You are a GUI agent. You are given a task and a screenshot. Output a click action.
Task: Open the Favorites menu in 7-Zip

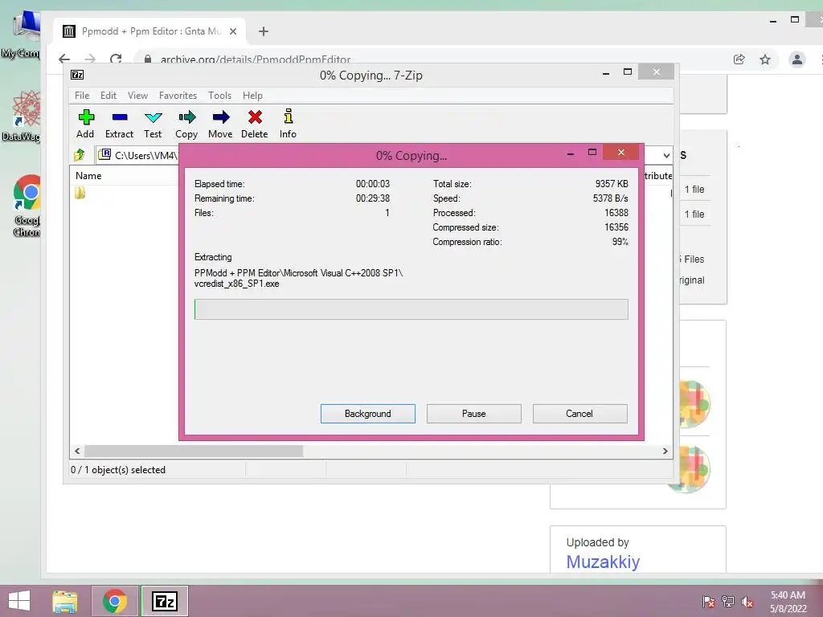(x=178, y=96)
